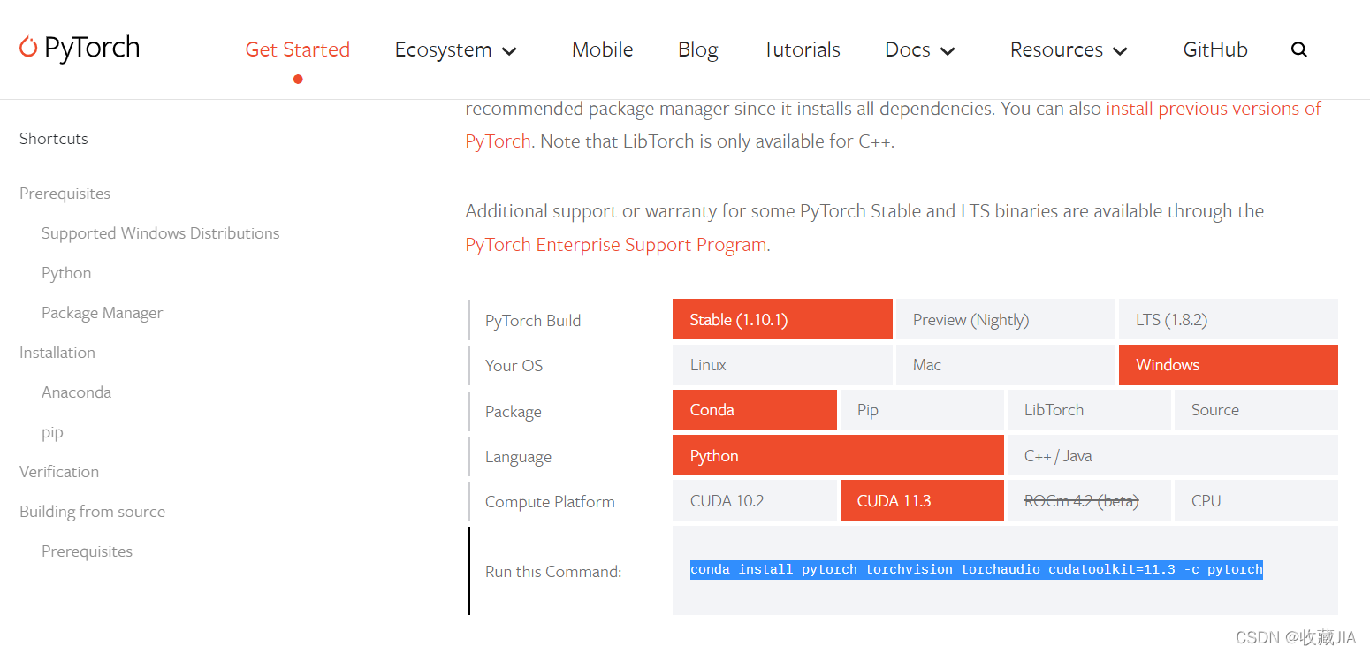1370x654 pixels.
Task: Jump to Supported Windows Distributions section
Action: point(160,233)
